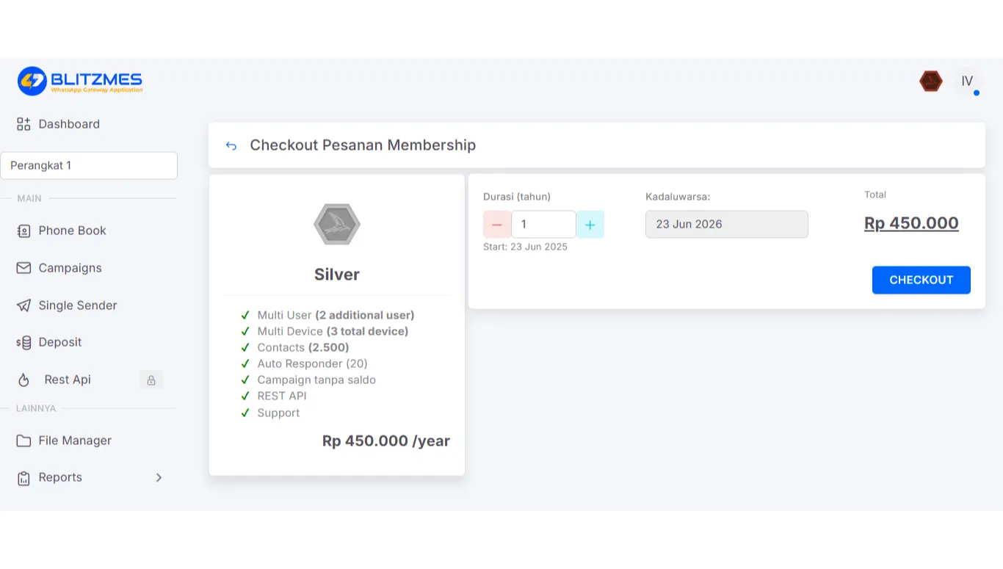
Task: Open the Perangkat 1 device selector
Action: (89, 166)
